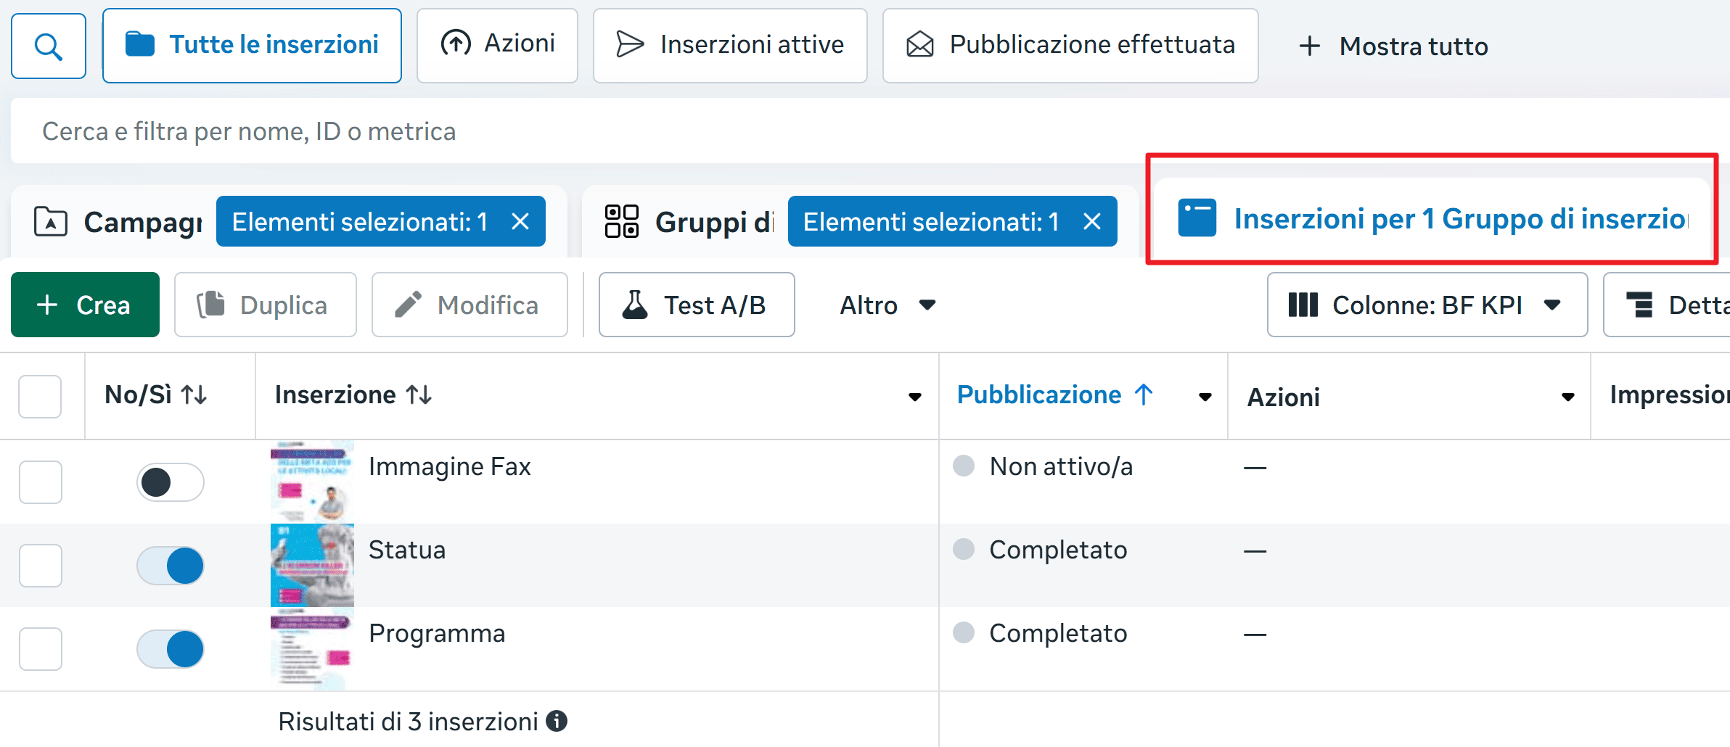The height and width of the screenshot is (747, 1730).
Task: Open the Colonne: BF KPI dropdown
Action: [x=1426, y=305]
